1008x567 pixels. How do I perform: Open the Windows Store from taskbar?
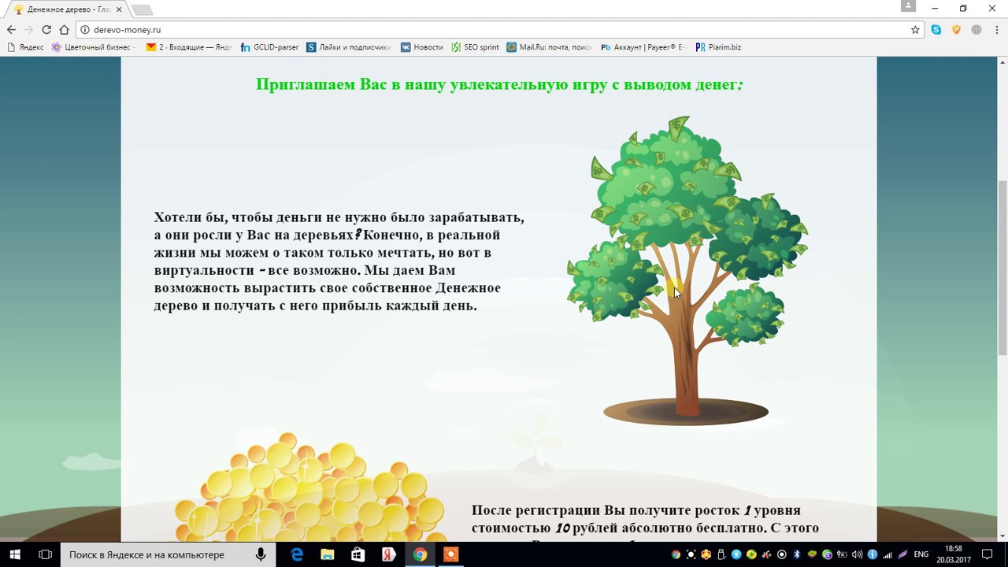pos(358,554)
